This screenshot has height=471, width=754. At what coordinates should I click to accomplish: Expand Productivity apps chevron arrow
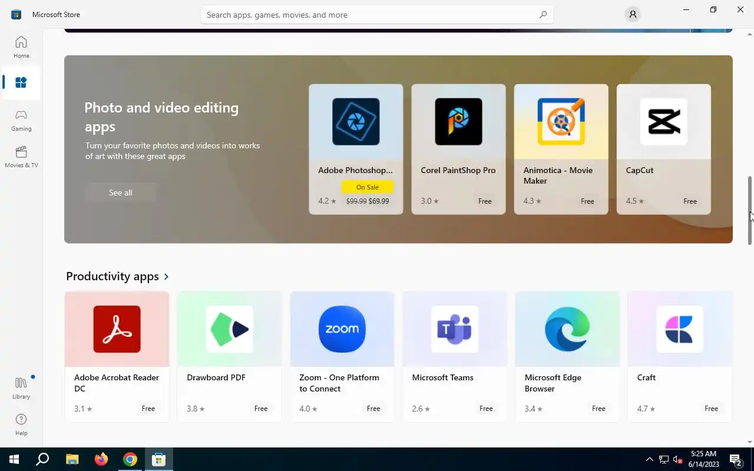167,277
